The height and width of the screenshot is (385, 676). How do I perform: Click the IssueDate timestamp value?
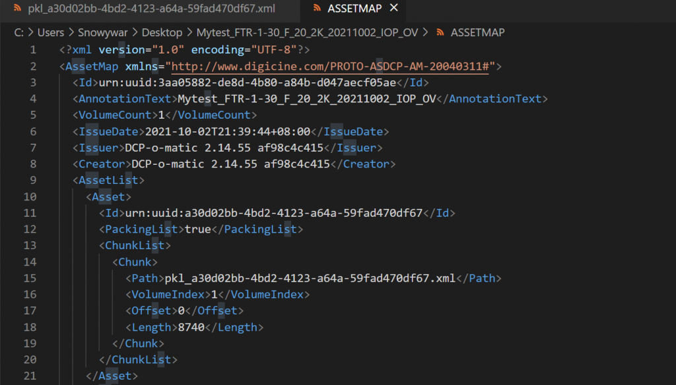pos(227,132)
